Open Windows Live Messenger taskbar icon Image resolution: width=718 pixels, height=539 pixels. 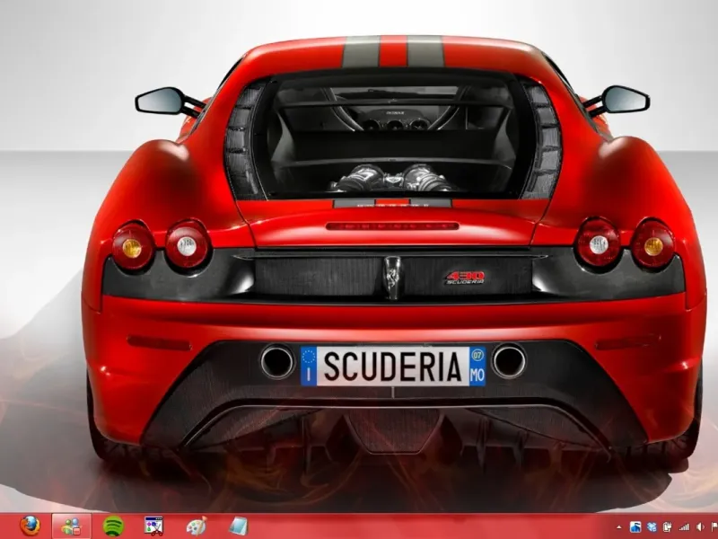(71, 526)
